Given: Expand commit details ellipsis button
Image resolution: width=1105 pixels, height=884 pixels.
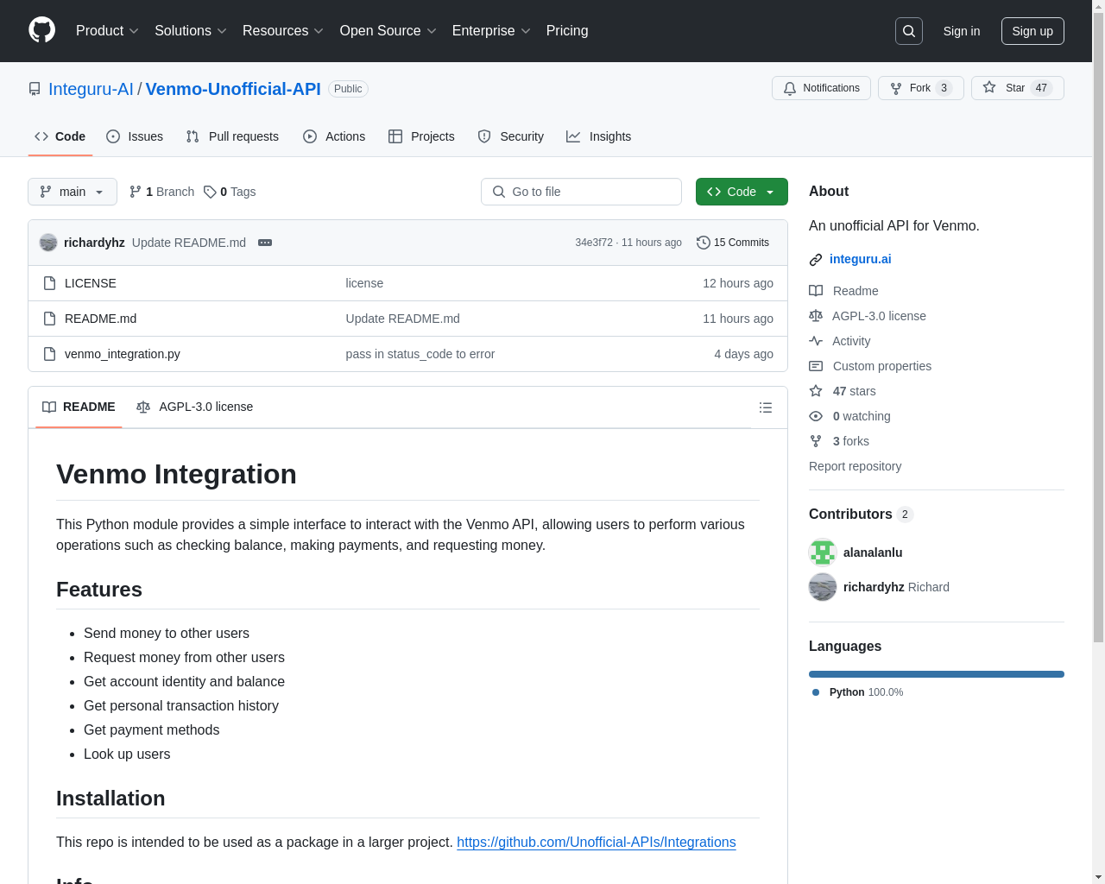Looking at the screenshot, I should 265,243.
